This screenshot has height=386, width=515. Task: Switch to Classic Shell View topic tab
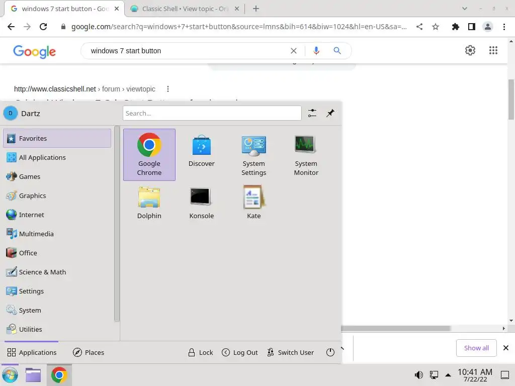(x=185, y=9)
